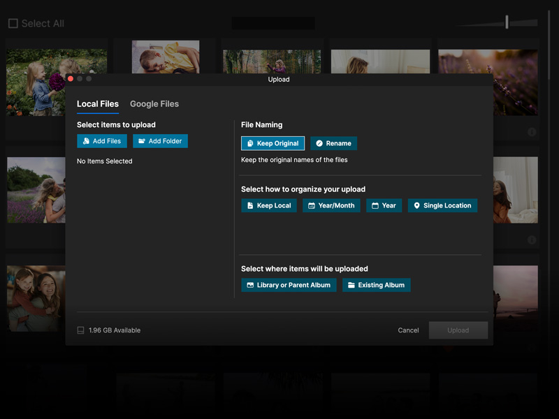Toggle the Select All checkbox
The height and width of the screenshot is (419, 559).
[x=13, y=24]
